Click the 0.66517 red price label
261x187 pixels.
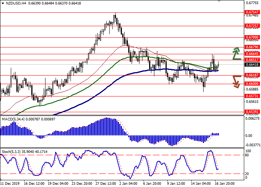coord(252,60)
